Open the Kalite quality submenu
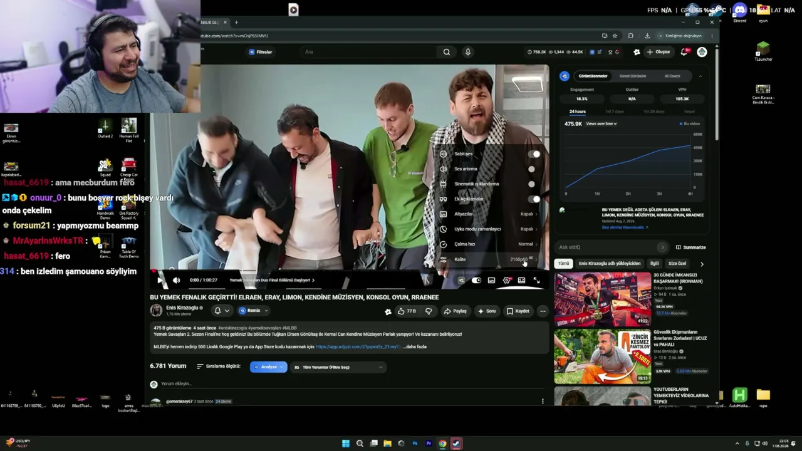The width and height of the screenshot is (802, 451). click(489, 259)
